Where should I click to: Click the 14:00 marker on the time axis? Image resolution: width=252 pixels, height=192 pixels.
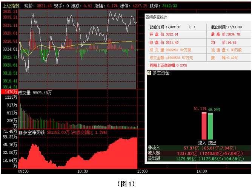[x=202, y=171]
